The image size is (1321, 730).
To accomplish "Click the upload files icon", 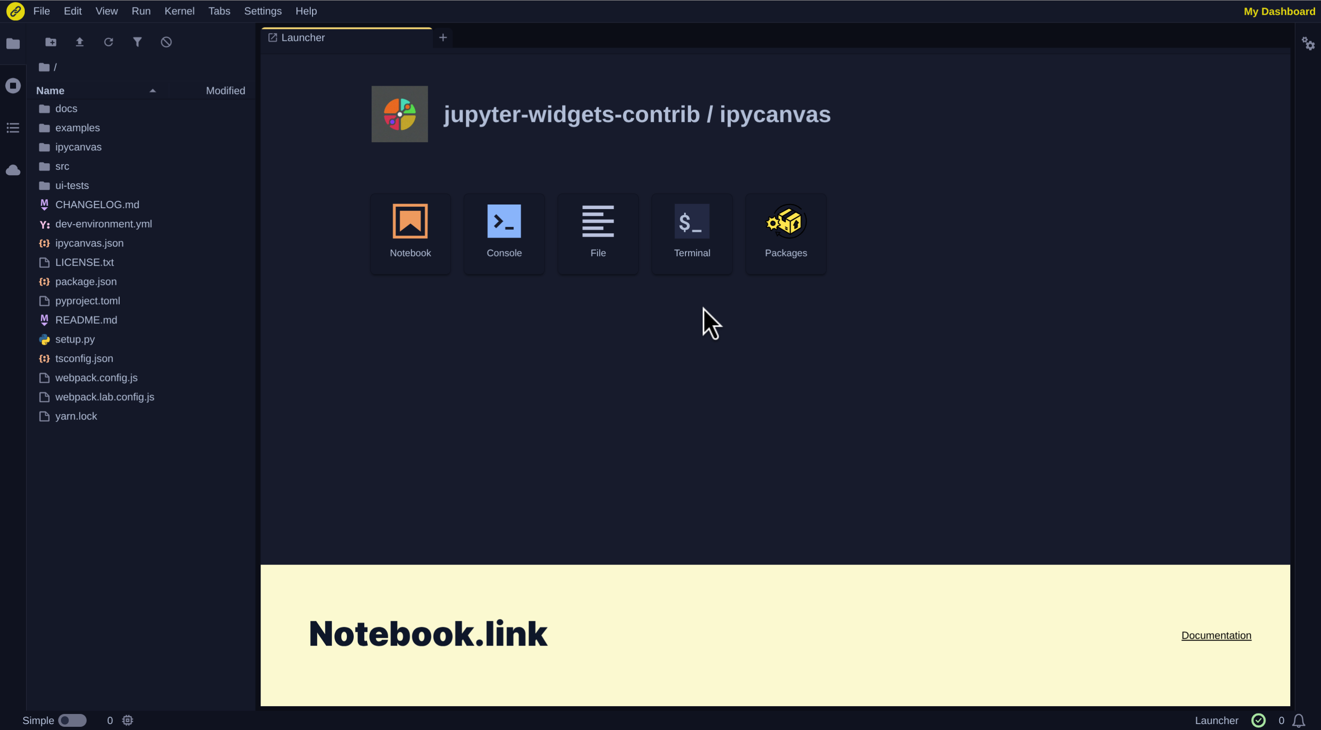I will tap(79, 42).
